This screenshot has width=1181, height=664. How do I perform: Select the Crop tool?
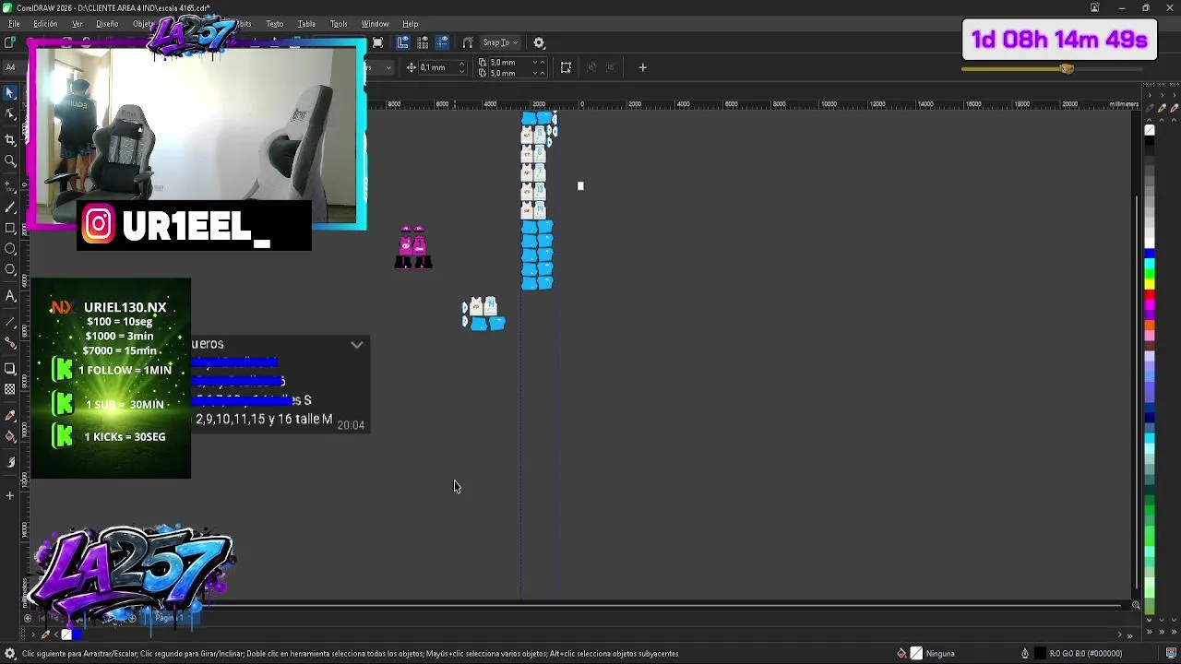10,139
